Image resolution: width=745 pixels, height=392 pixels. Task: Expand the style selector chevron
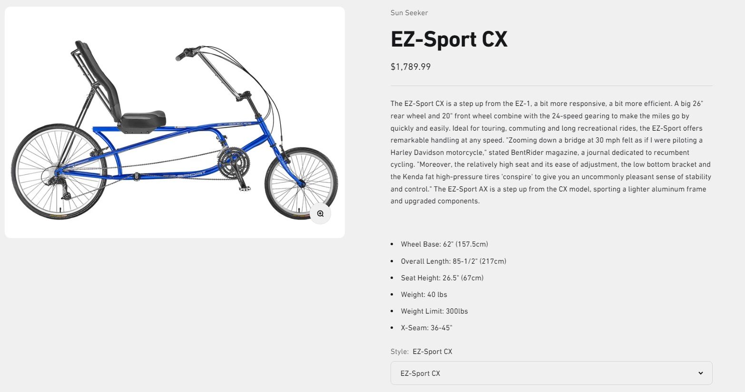click(700, 373)
